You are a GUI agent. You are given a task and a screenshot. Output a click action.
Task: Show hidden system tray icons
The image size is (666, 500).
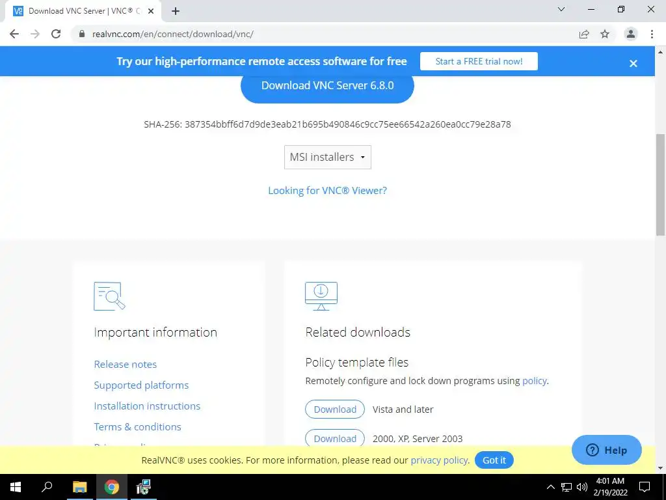(x=550, y=487)
